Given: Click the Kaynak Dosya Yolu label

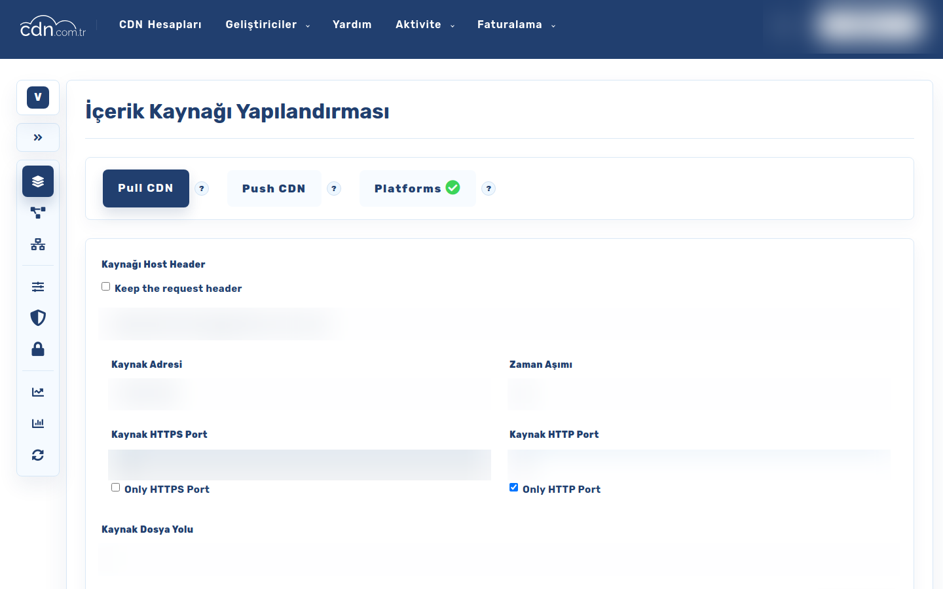Looking at the screenshot, I should [x=147, y=529].
